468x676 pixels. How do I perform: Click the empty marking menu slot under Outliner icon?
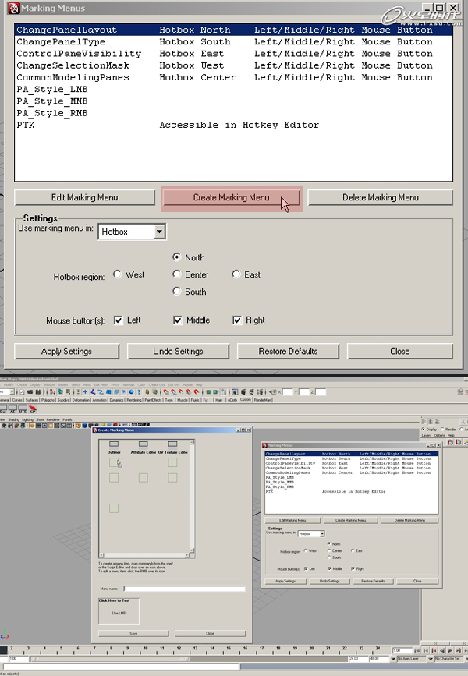click(114, 462)
